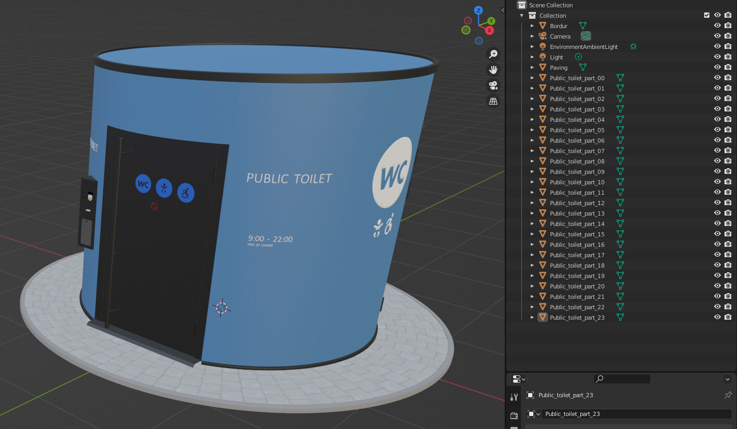The width and height of the screenshot is (737, 429).
Task: Toggle eye icon for Public_toilet_part_23
Action: pos(717,318)
